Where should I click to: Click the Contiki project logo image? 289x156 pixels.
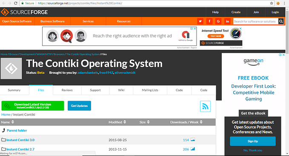pyautogui.click(x=11, y=68)
